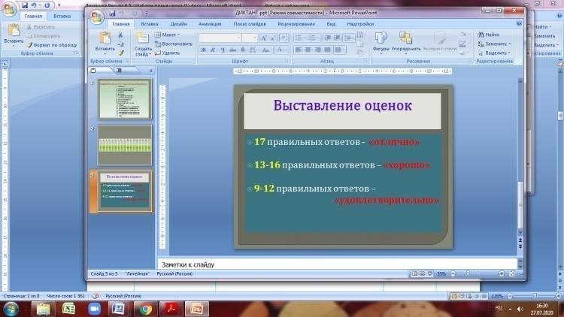Click Word zoom slider handle
564x317 pixels.
[535, 296]
